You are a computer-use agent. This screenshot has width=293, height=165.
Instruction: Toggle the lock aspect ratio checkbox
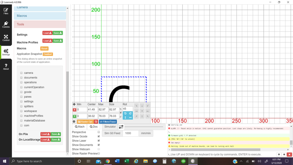tap(121, 112)
